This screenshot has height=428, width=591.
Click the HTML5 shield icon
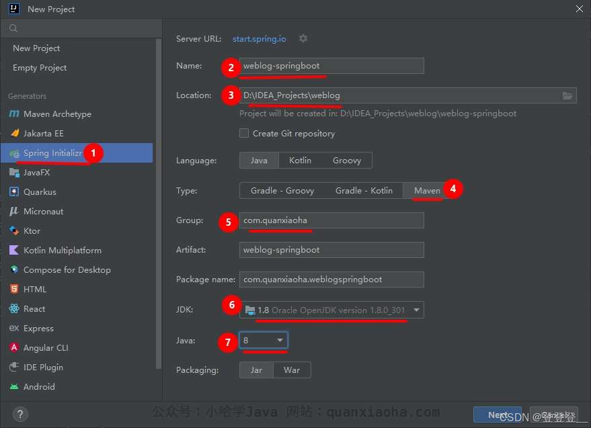tap(14, 289)
